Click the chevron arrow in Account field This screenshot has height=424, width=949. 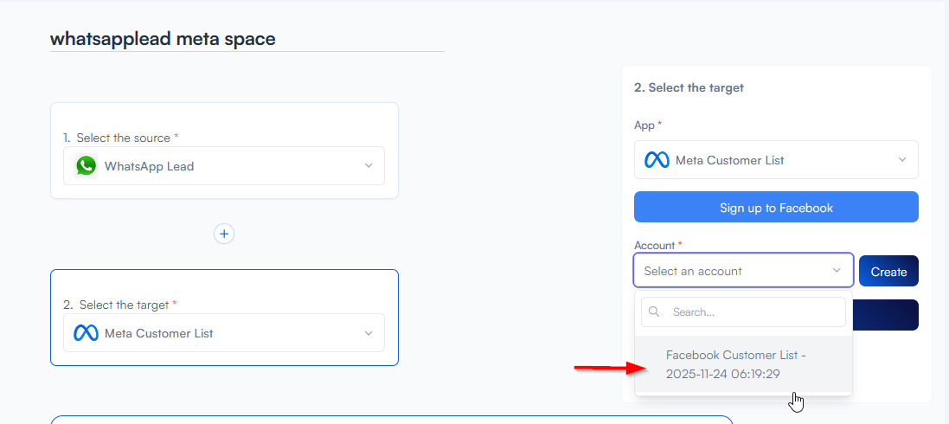[x=837, y=271]
